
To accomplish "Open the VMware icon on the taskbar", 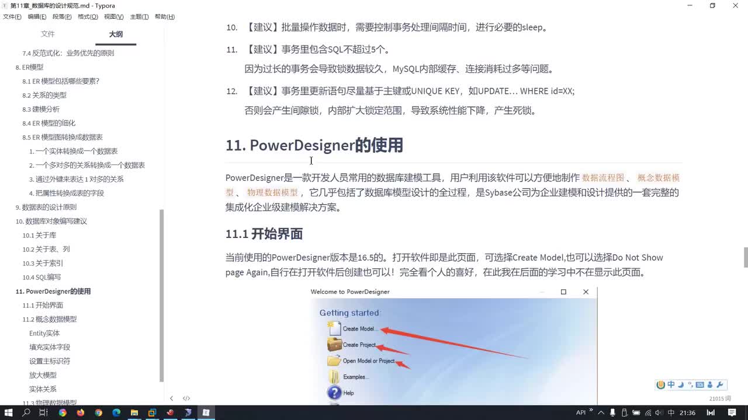I will click(x=152, y=412).
